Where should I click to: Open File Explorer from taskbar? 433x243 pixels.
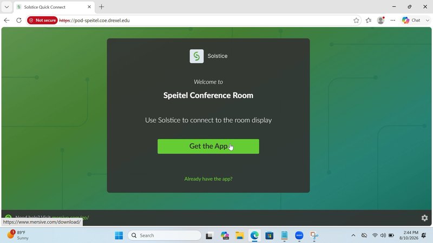tap(240, 235)
